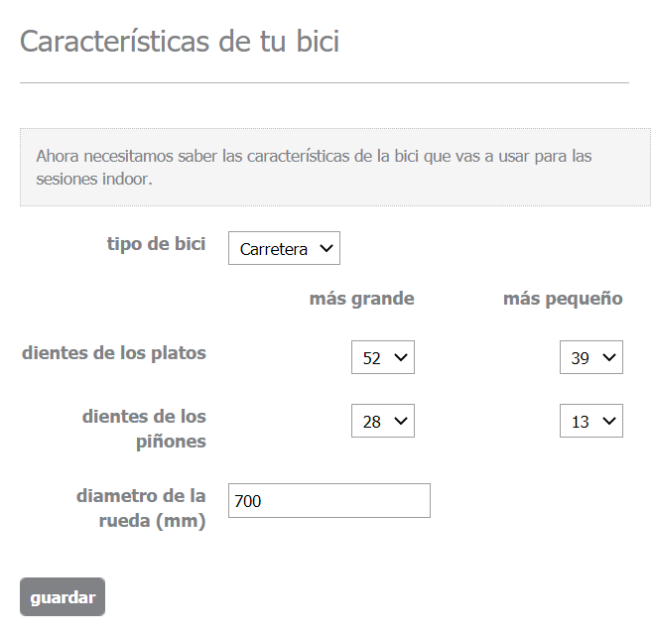Open the largest chainring teeth dropdown showing 52
Screen dimensions: 654x638
point(383,357)
